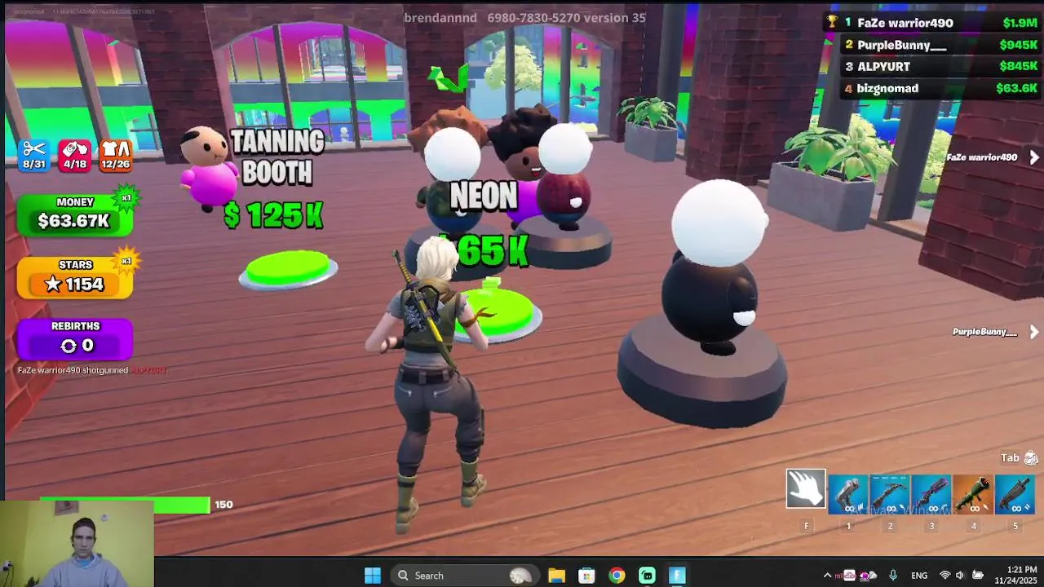Equip the purple weapon in slot 3
The width and height of the screenshot is (1044, 587).
pos(931,494)
